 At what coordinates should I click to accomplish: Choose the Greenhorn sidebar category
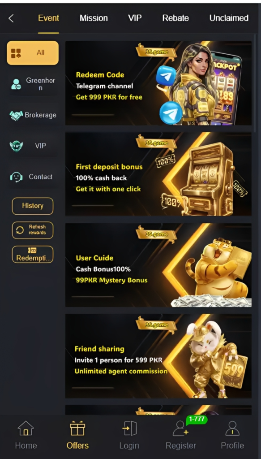(x=33, y=84)
